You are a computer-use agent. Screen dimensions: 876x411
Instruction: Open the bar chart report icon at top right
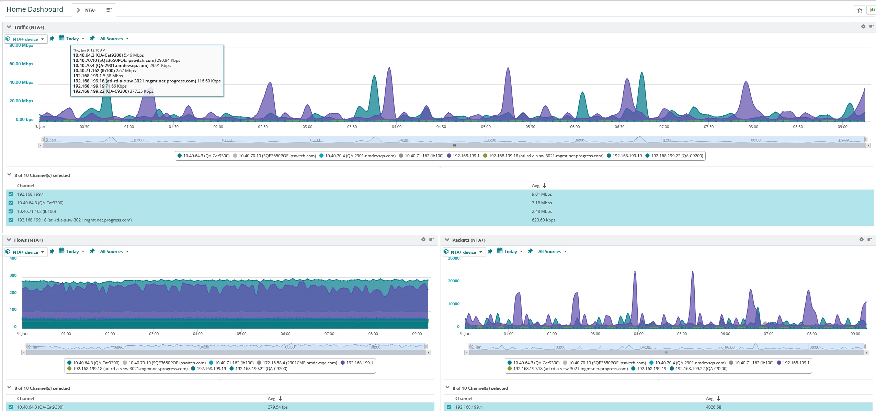[872, 10]
